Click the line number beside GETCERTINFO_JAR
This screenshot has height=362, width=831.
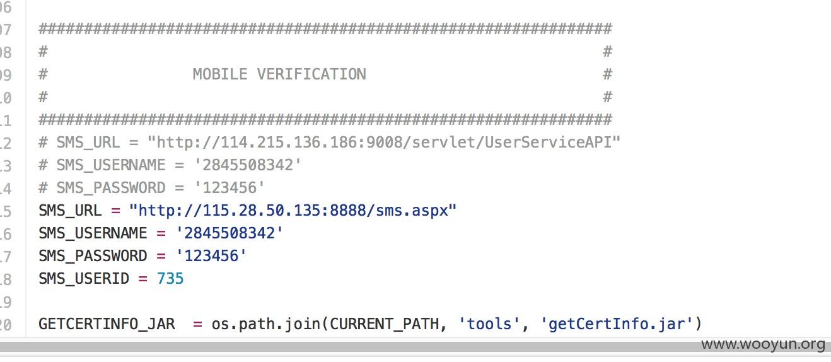click(6, 324)
